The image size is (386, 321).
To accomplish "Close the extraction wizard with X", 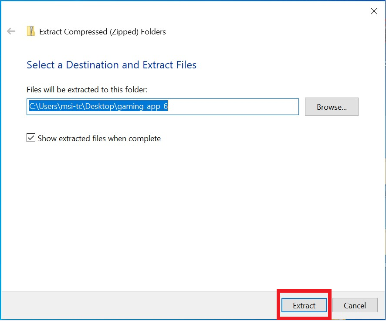I will click(374, 12).
